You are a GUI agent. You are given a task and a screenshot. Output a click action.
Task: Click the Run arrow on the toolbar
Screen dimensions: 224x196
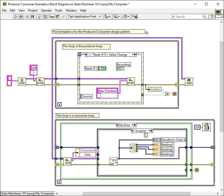click(x=15, y=16)
